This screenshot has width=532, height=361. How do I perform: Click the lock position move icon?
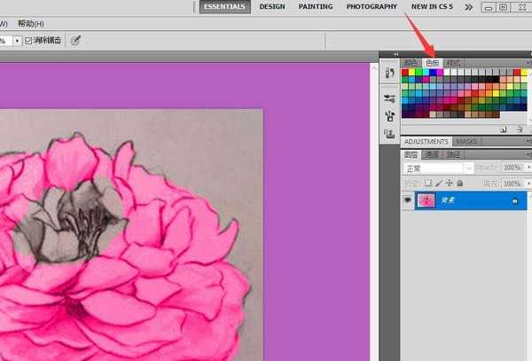click(450, 184)
